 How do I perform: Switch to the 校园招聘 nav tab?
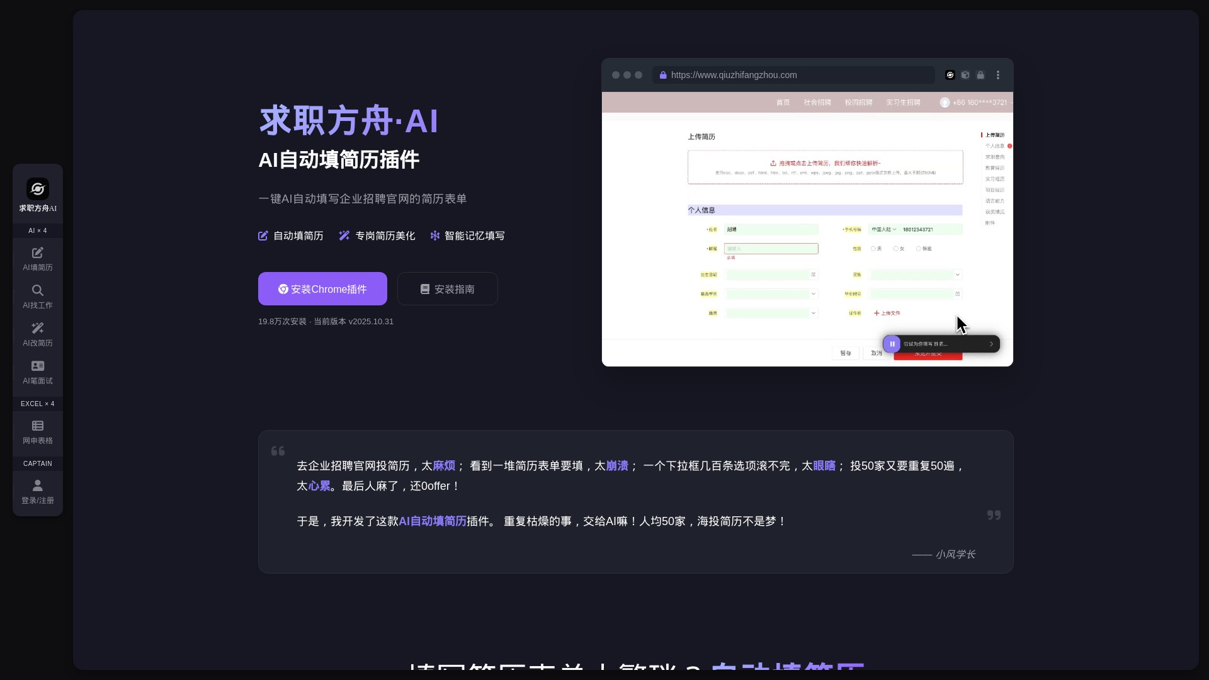coord(858,103)
